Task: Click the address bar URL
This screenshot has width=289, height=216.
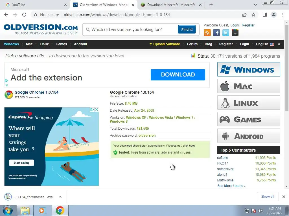Action: (117, 15)
